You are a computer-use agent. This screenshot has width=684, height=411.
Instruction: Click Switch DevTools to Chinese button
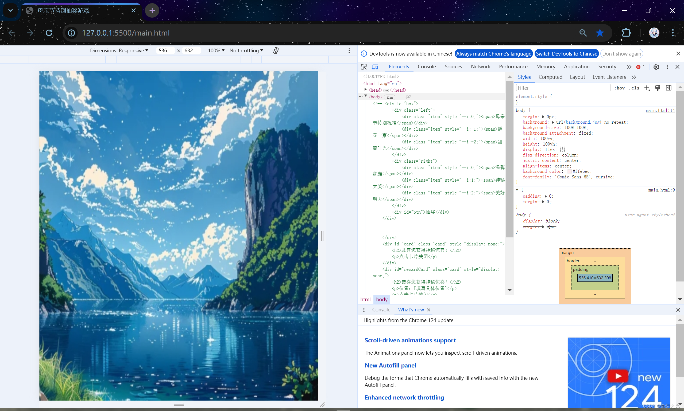click(x=566, y=54)
